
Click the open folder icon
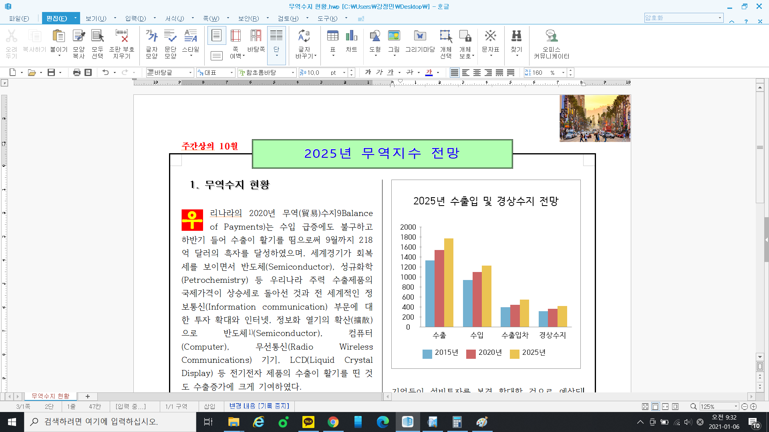[32, 72]
